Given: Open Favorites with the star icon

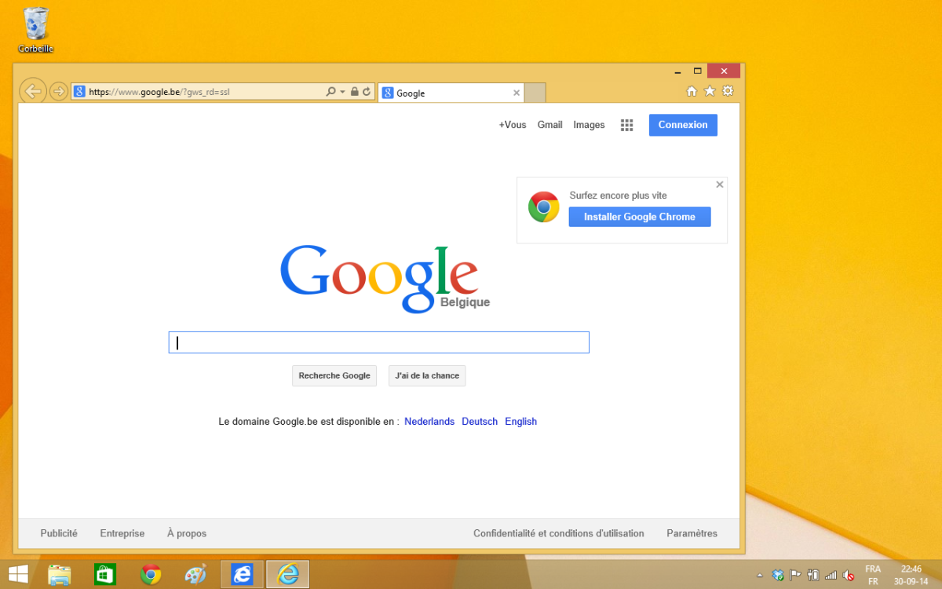Looking at the screenshot, I should tap(710, 91).
